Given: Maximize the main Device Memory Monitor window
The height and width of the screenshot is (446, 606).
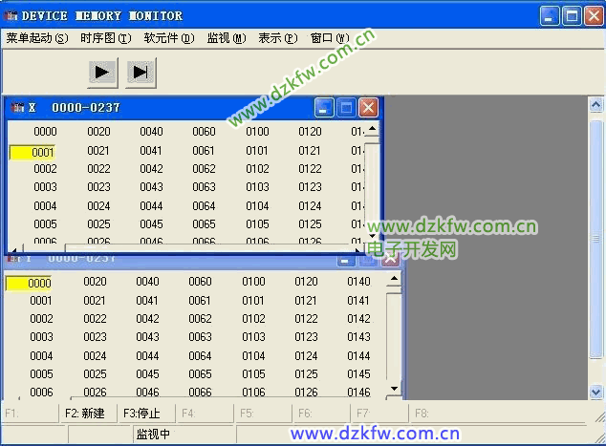Looking at the screenshot, I should click(572, 16).
